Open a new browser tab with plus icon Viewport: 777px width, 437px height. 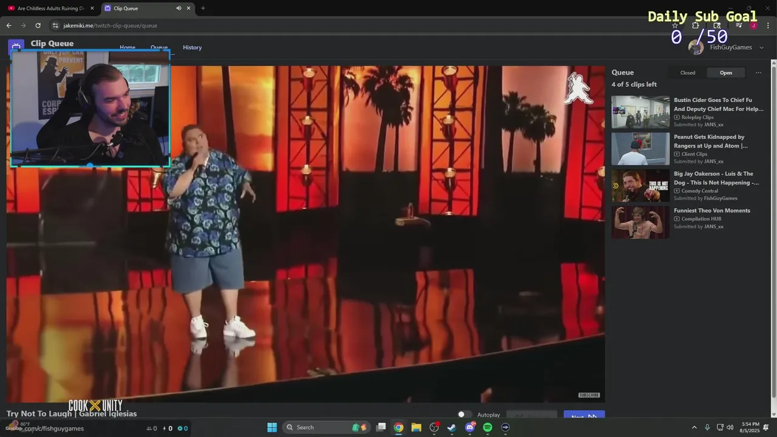pyautogui.click(x=203, y=8)
